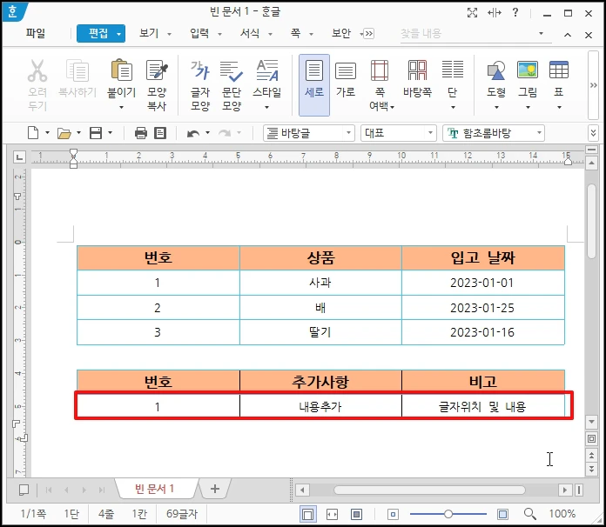
Task: Click the cell reading 글자위치 및 내용
Action: pyautogui.click(x=482, y=406)
